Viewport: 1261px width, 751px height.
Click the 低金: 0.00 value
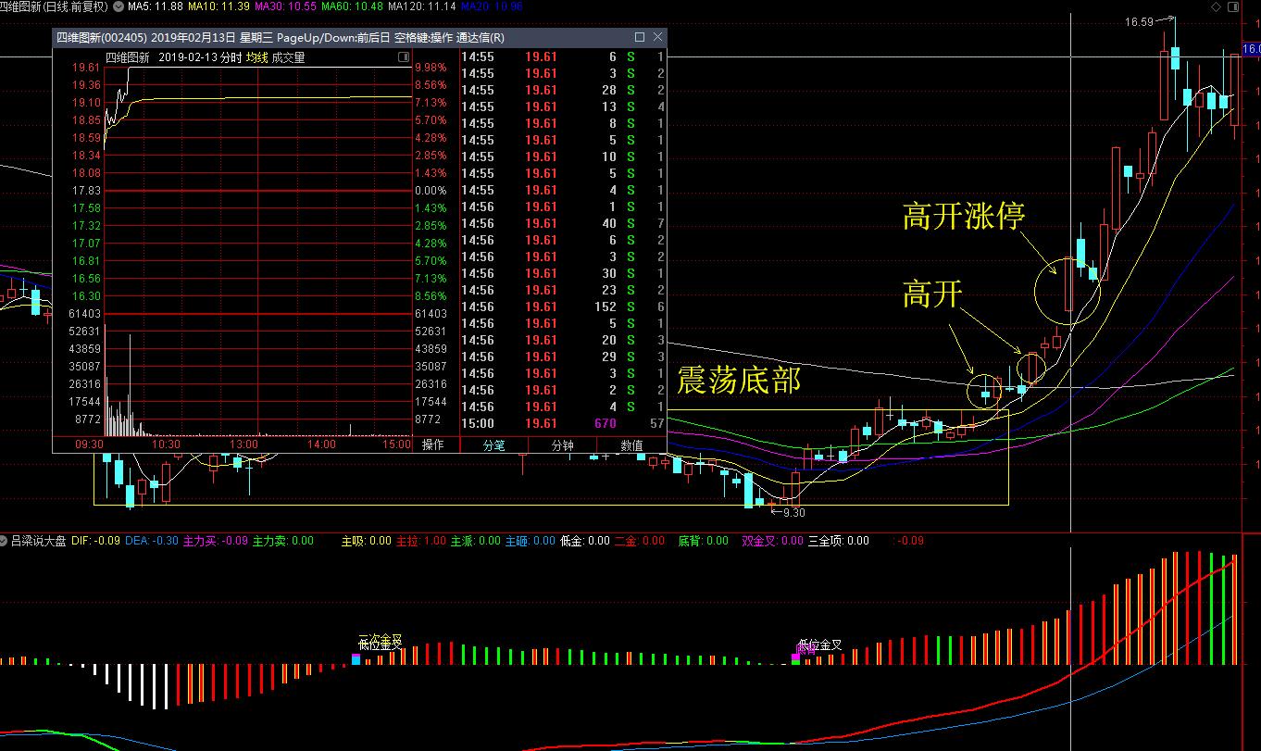pyautogui.click(x=585, y=541)
